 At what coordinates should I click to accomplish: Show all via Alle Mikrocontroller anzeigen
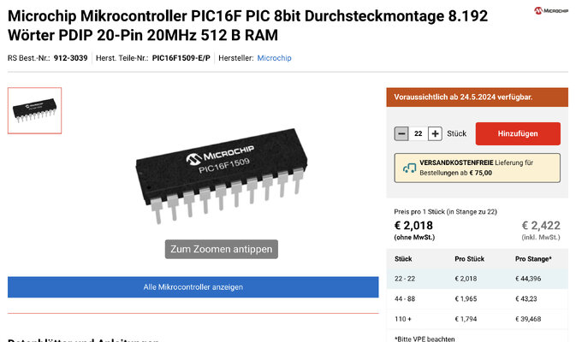(193, 287)
